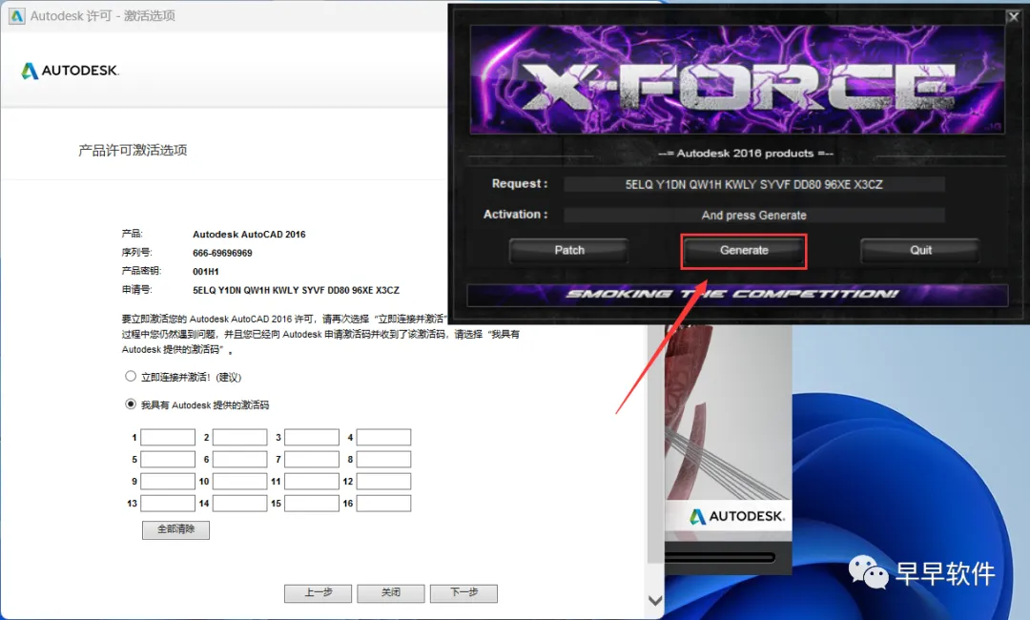Click the product key value 001H1
This screenshot has width=1030, height=620.
206,271
